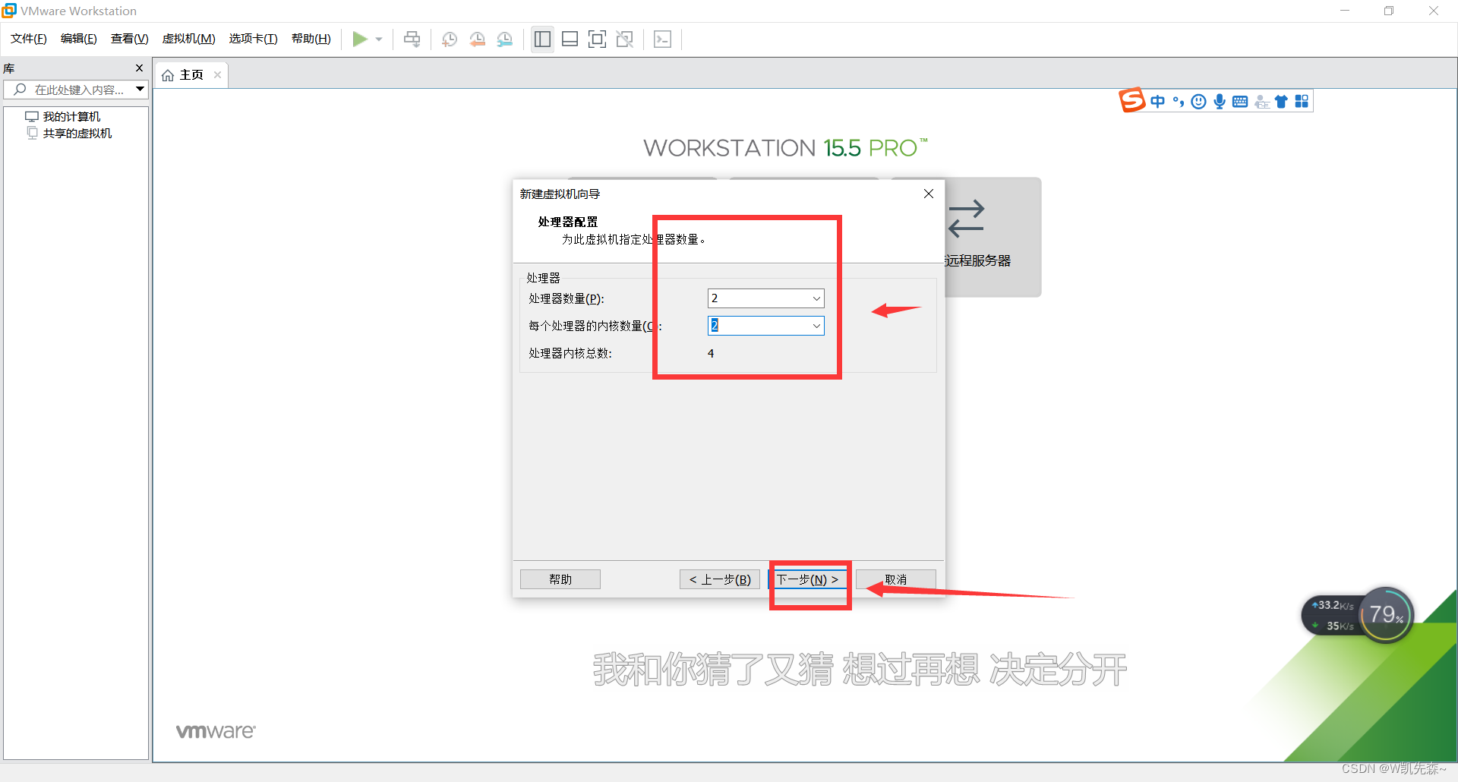
Task: Open the Sogou skin shirt icon
Action: tap(1281, 102)
